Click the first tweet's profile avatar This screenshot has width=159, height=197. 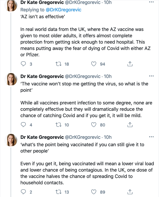point(12,6)
